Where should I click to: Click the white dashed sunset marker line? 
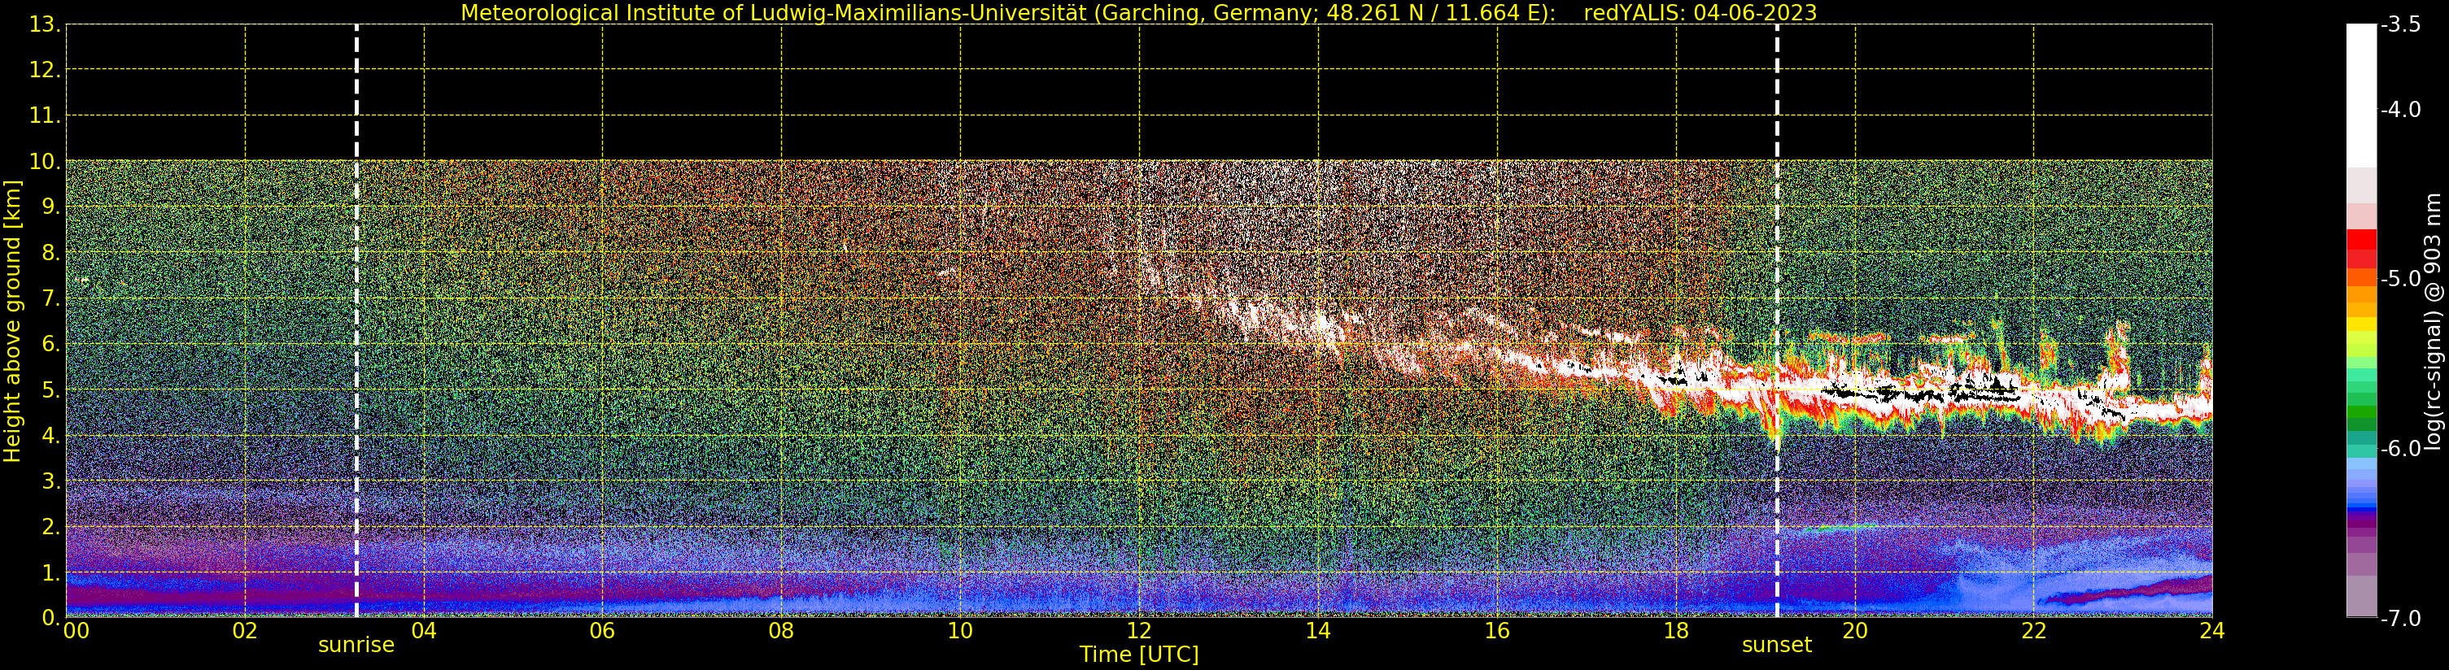click(x=1777, y=321)
